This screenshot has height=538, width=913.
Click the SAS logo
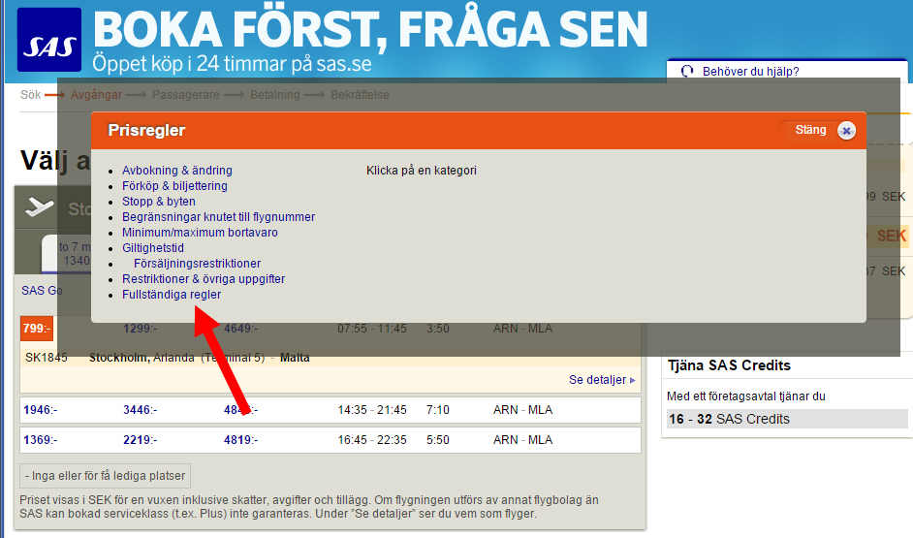coord(49,40)
